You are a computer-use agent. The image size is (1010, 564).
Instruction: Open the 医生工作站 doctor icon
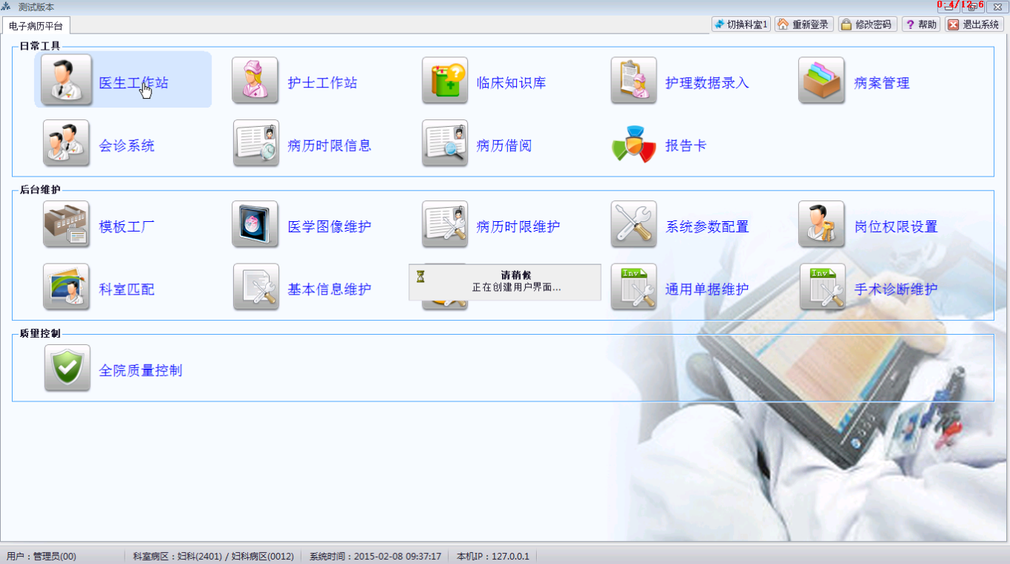(x=66, y=79)
